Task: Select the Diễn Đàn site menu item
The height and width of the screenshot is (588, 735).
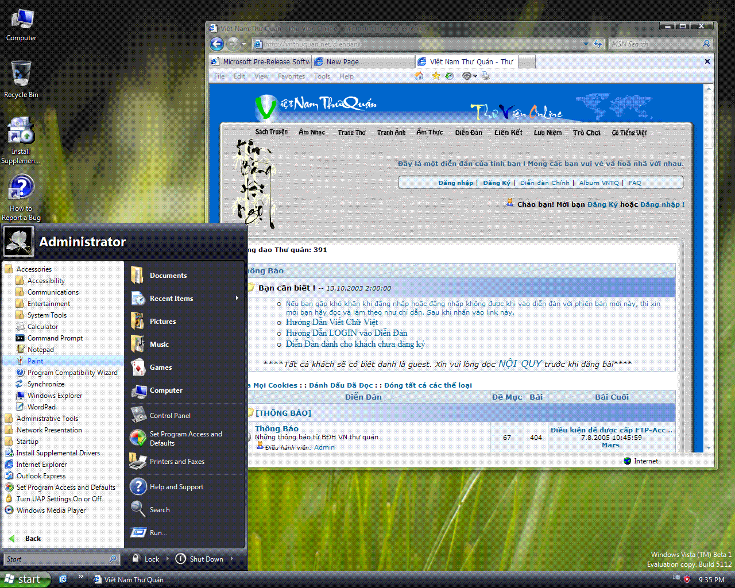Action: coord(469,133)
